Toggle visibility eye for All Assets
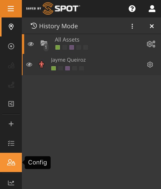 (x=31, y=44)
